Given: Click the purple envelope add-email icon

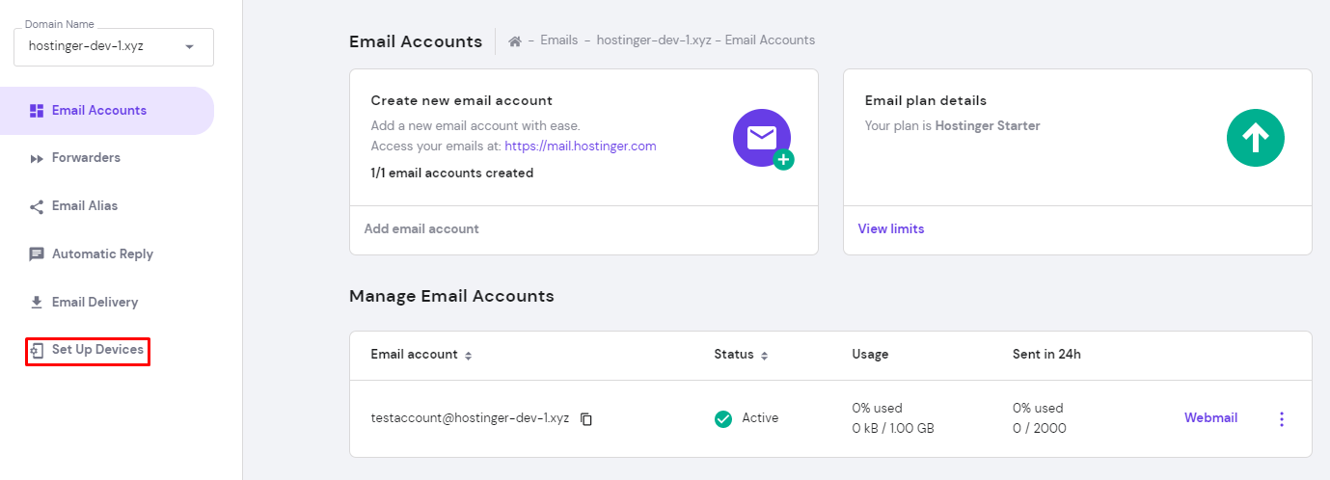Looking at the screenshot, I should (762, 139).
